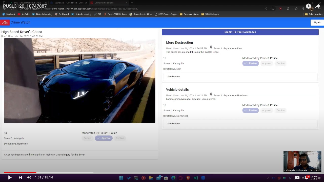Toggle the Approve chip on the main report

click(104, 138)
